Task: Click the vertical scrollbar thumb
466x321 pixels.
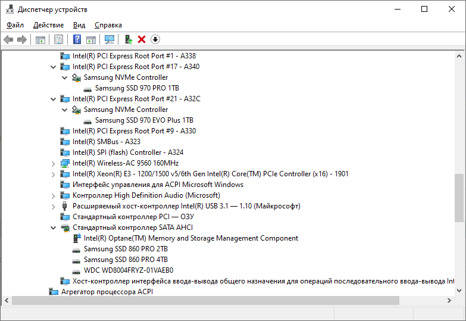Action: (459, 198)
